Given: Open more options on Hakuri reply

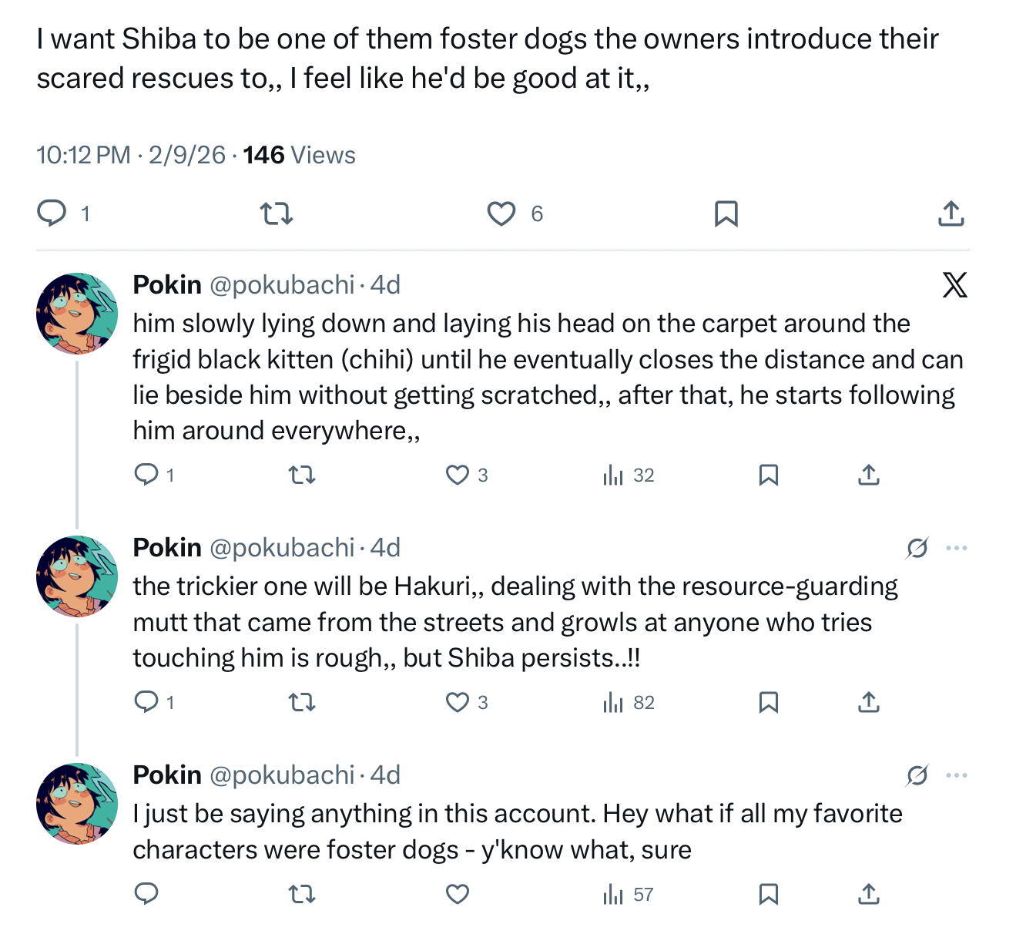Looking at the screenshot, I should (956, 548).
